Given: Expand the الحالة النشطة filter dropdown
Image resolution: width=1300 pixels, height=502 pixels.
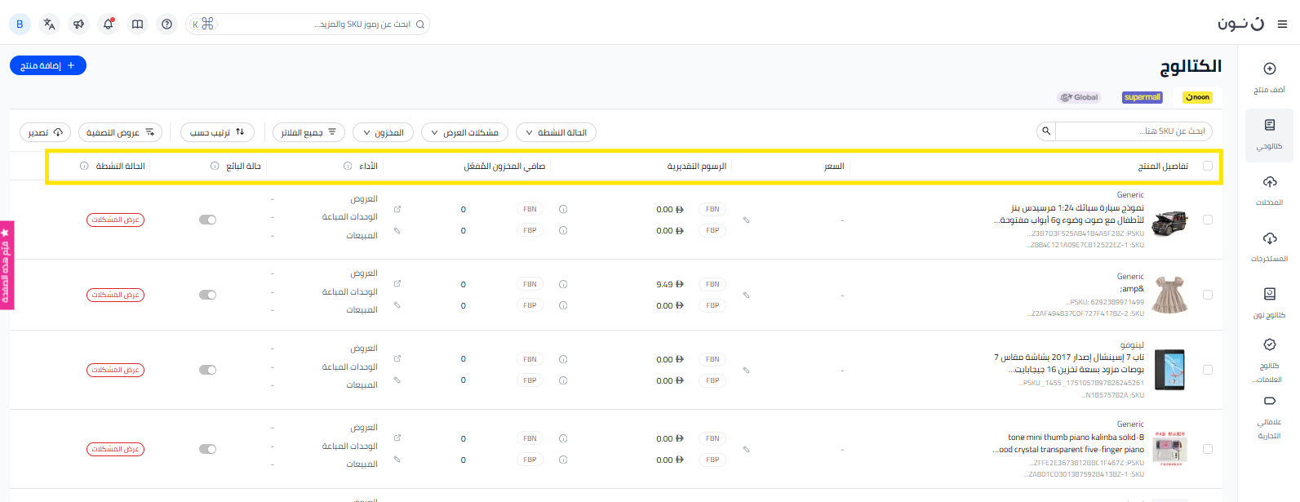Looking at the screenshot, I should click(556, 132).
